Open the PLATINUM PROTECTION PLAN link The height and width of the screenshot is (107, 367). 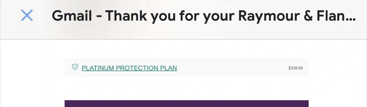(129, 68)
